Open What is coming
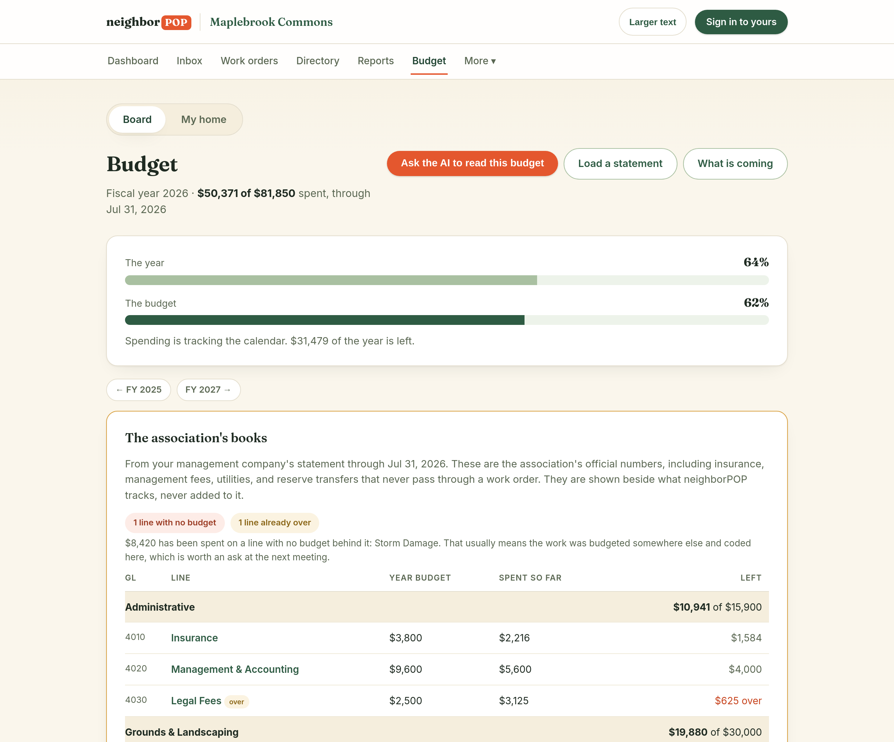The height and width of the screenshot is (742, 894). pyautogui.click(x=735, y=163)
